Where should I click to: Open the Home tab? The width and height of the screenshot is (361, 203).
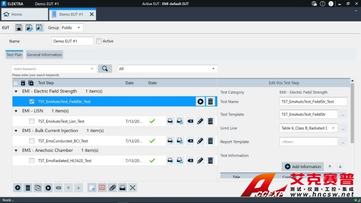click(25, 14)
